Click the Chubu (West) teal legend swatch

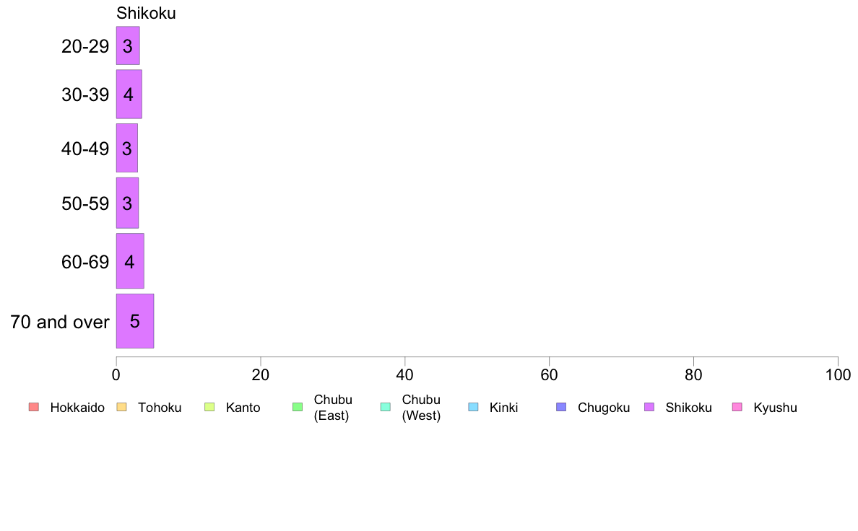point(385,407)
